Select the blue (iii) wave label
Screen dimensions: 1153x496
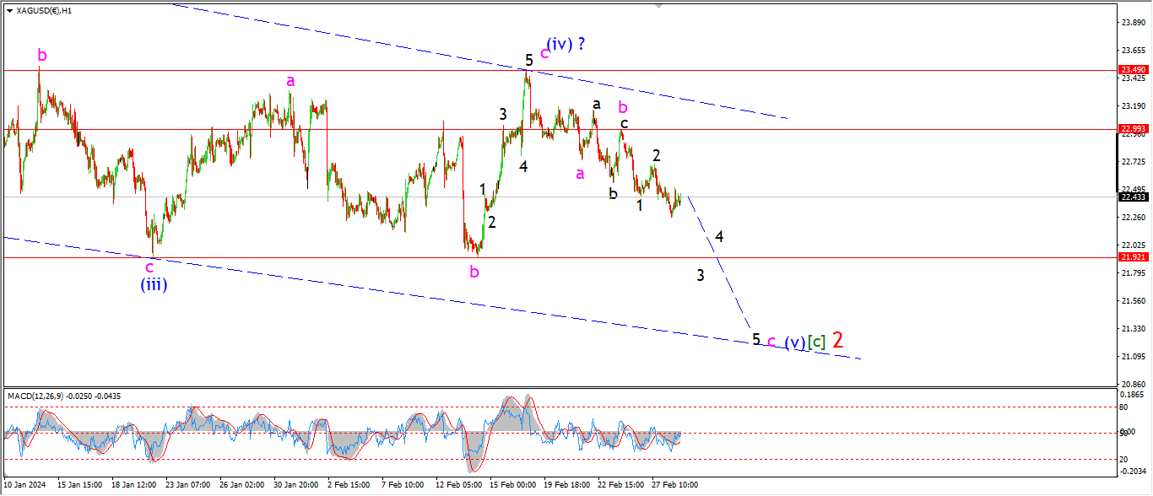point(154,284)
